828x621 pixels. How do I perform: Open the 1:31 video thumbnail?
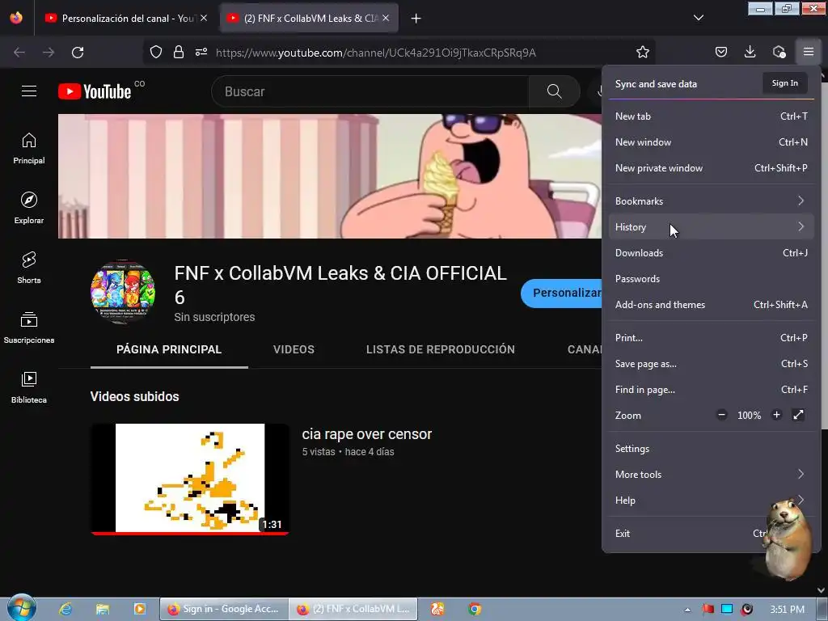tap(190, 479)
